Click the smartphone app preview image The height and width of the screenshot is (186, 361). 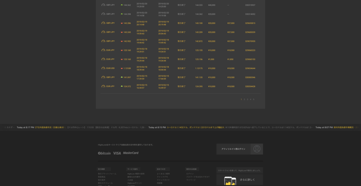click(x=230, y=181)
